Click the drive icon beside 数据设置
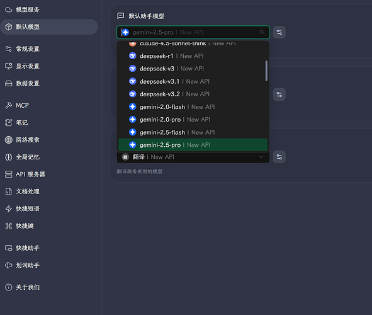This screenshot has width=372, height=315. click(9, 83)
